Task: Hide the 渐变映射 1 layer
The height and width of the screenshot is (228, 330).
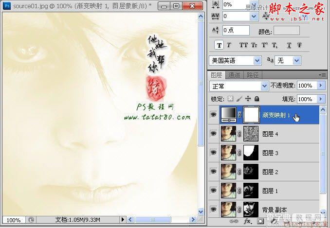Action: tap(213, 115)
